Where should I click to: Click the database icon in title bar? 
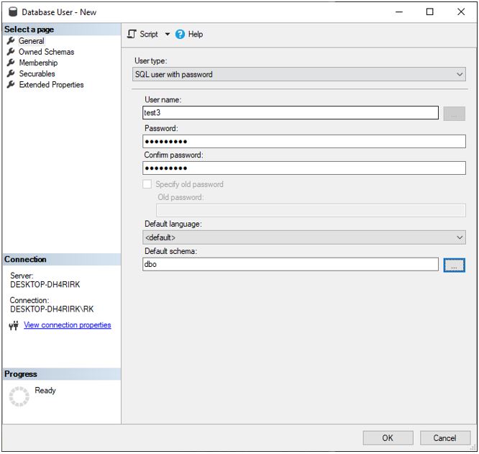pos(12,12)
